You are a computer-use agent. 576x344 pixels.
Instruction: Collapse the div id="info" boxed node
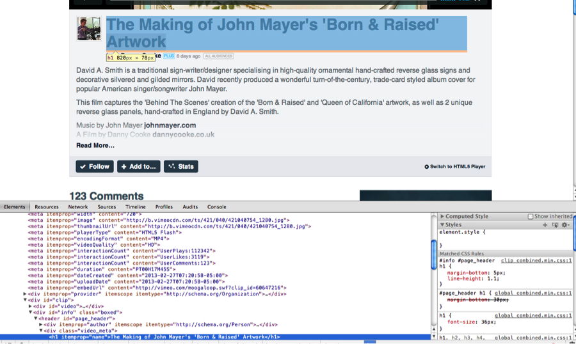(x=31, y=313)
